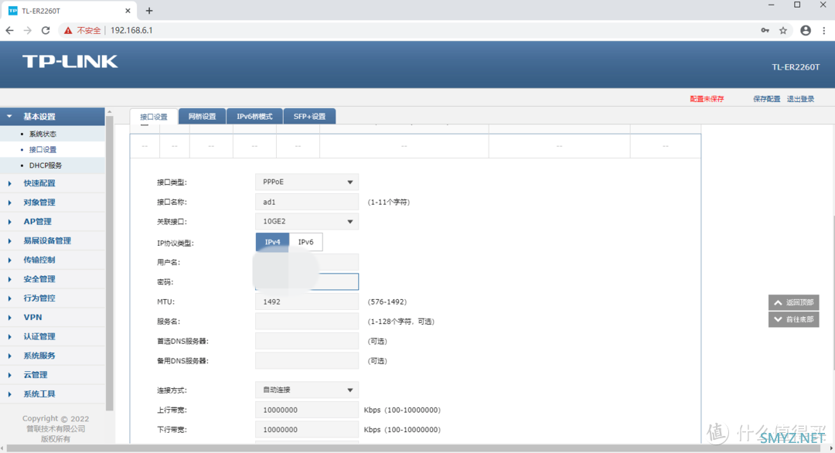Image resolution: width=835 pixels, height=453 pixels.
Task: Click the 返回顶部 up arrow button
Action: click(793, 302)
